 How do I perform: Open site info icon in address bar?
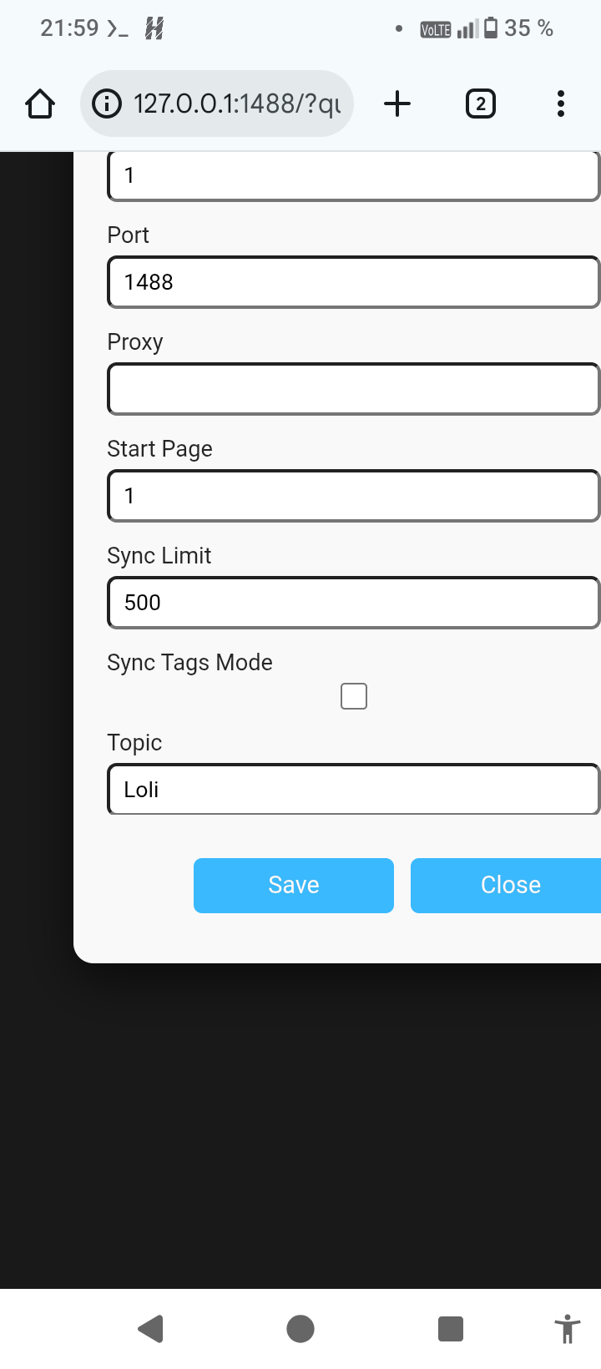[x=106, y=104]
